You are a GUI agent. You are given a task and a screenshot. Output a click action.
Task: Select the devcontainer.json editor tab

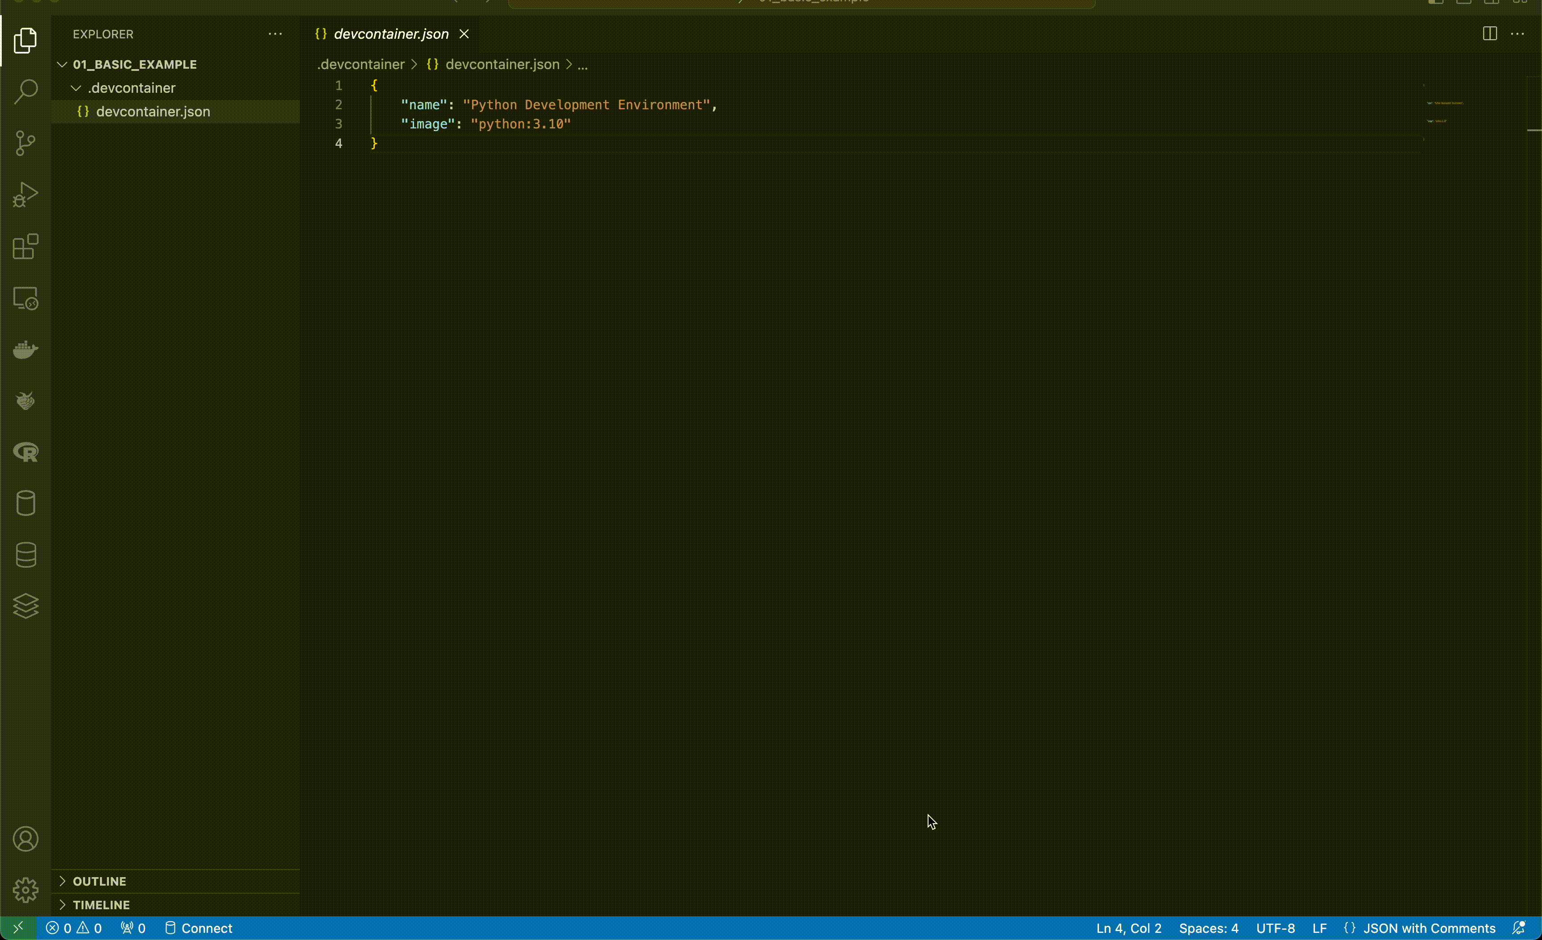click(390, 34)
